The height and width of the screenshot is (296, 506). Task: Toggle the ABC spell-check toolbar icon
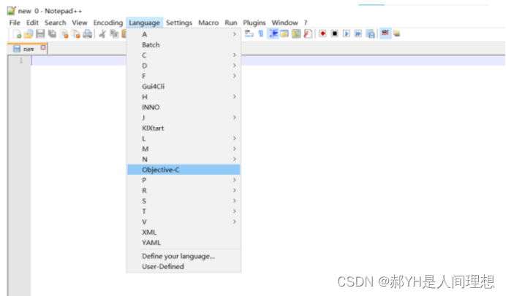[385, 33]
